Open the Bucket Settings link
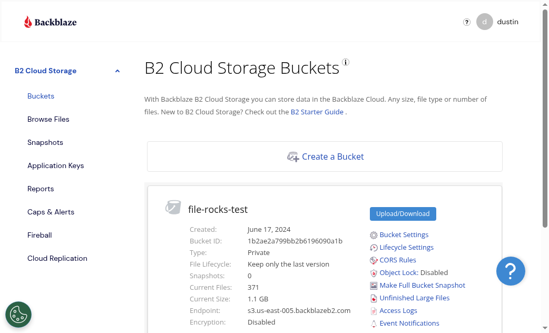 [x=404, y=234]
